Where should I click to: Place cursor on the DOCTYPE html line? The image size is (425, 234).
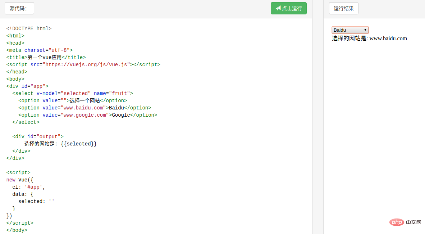29,28
